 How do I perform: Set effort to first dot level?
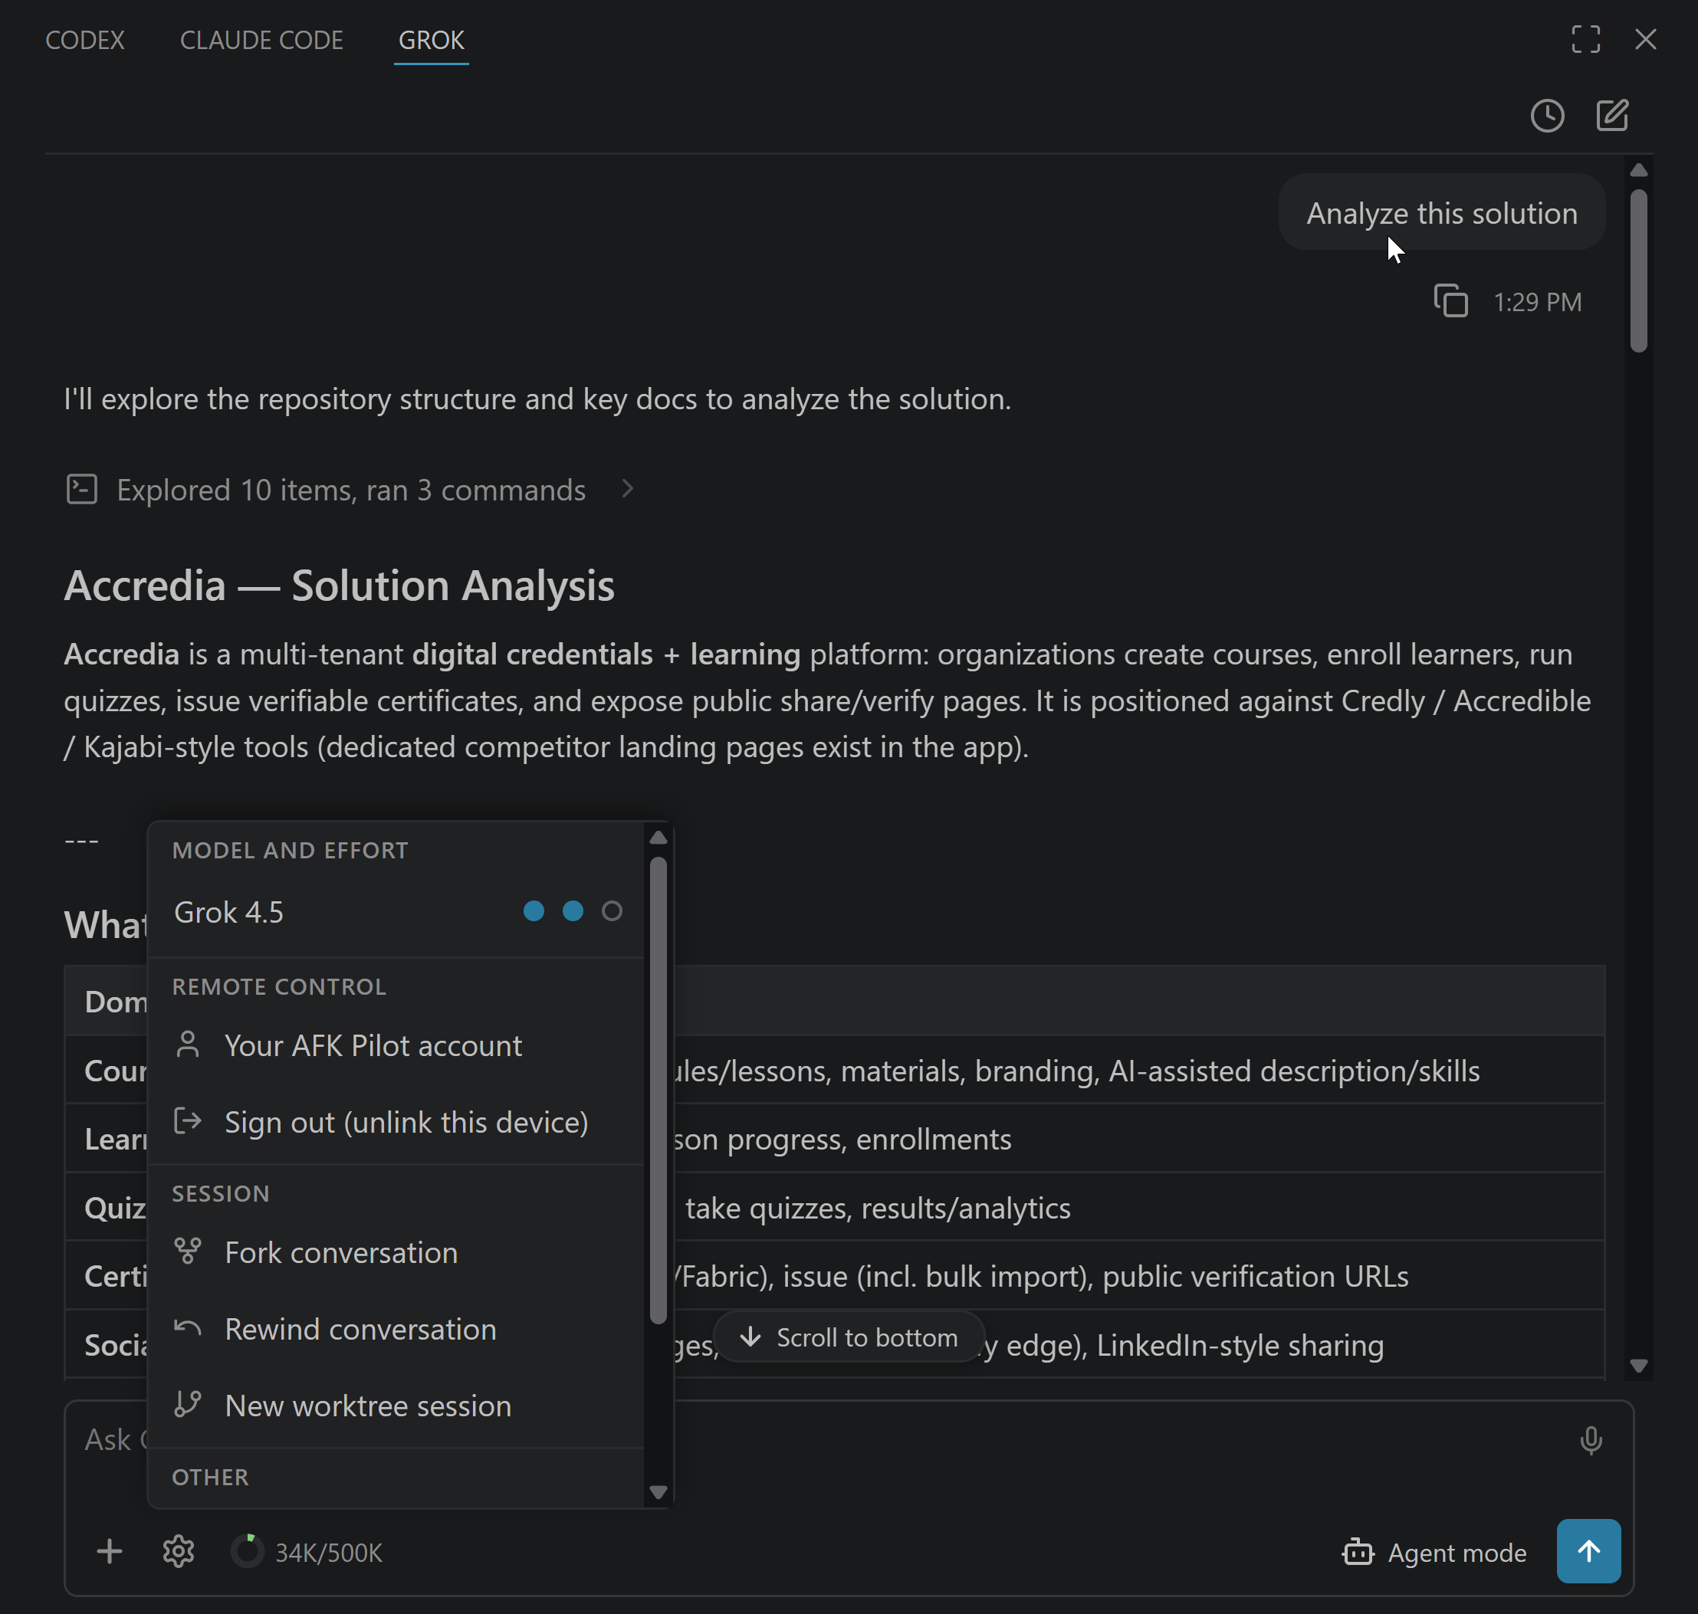click(534, 911)
